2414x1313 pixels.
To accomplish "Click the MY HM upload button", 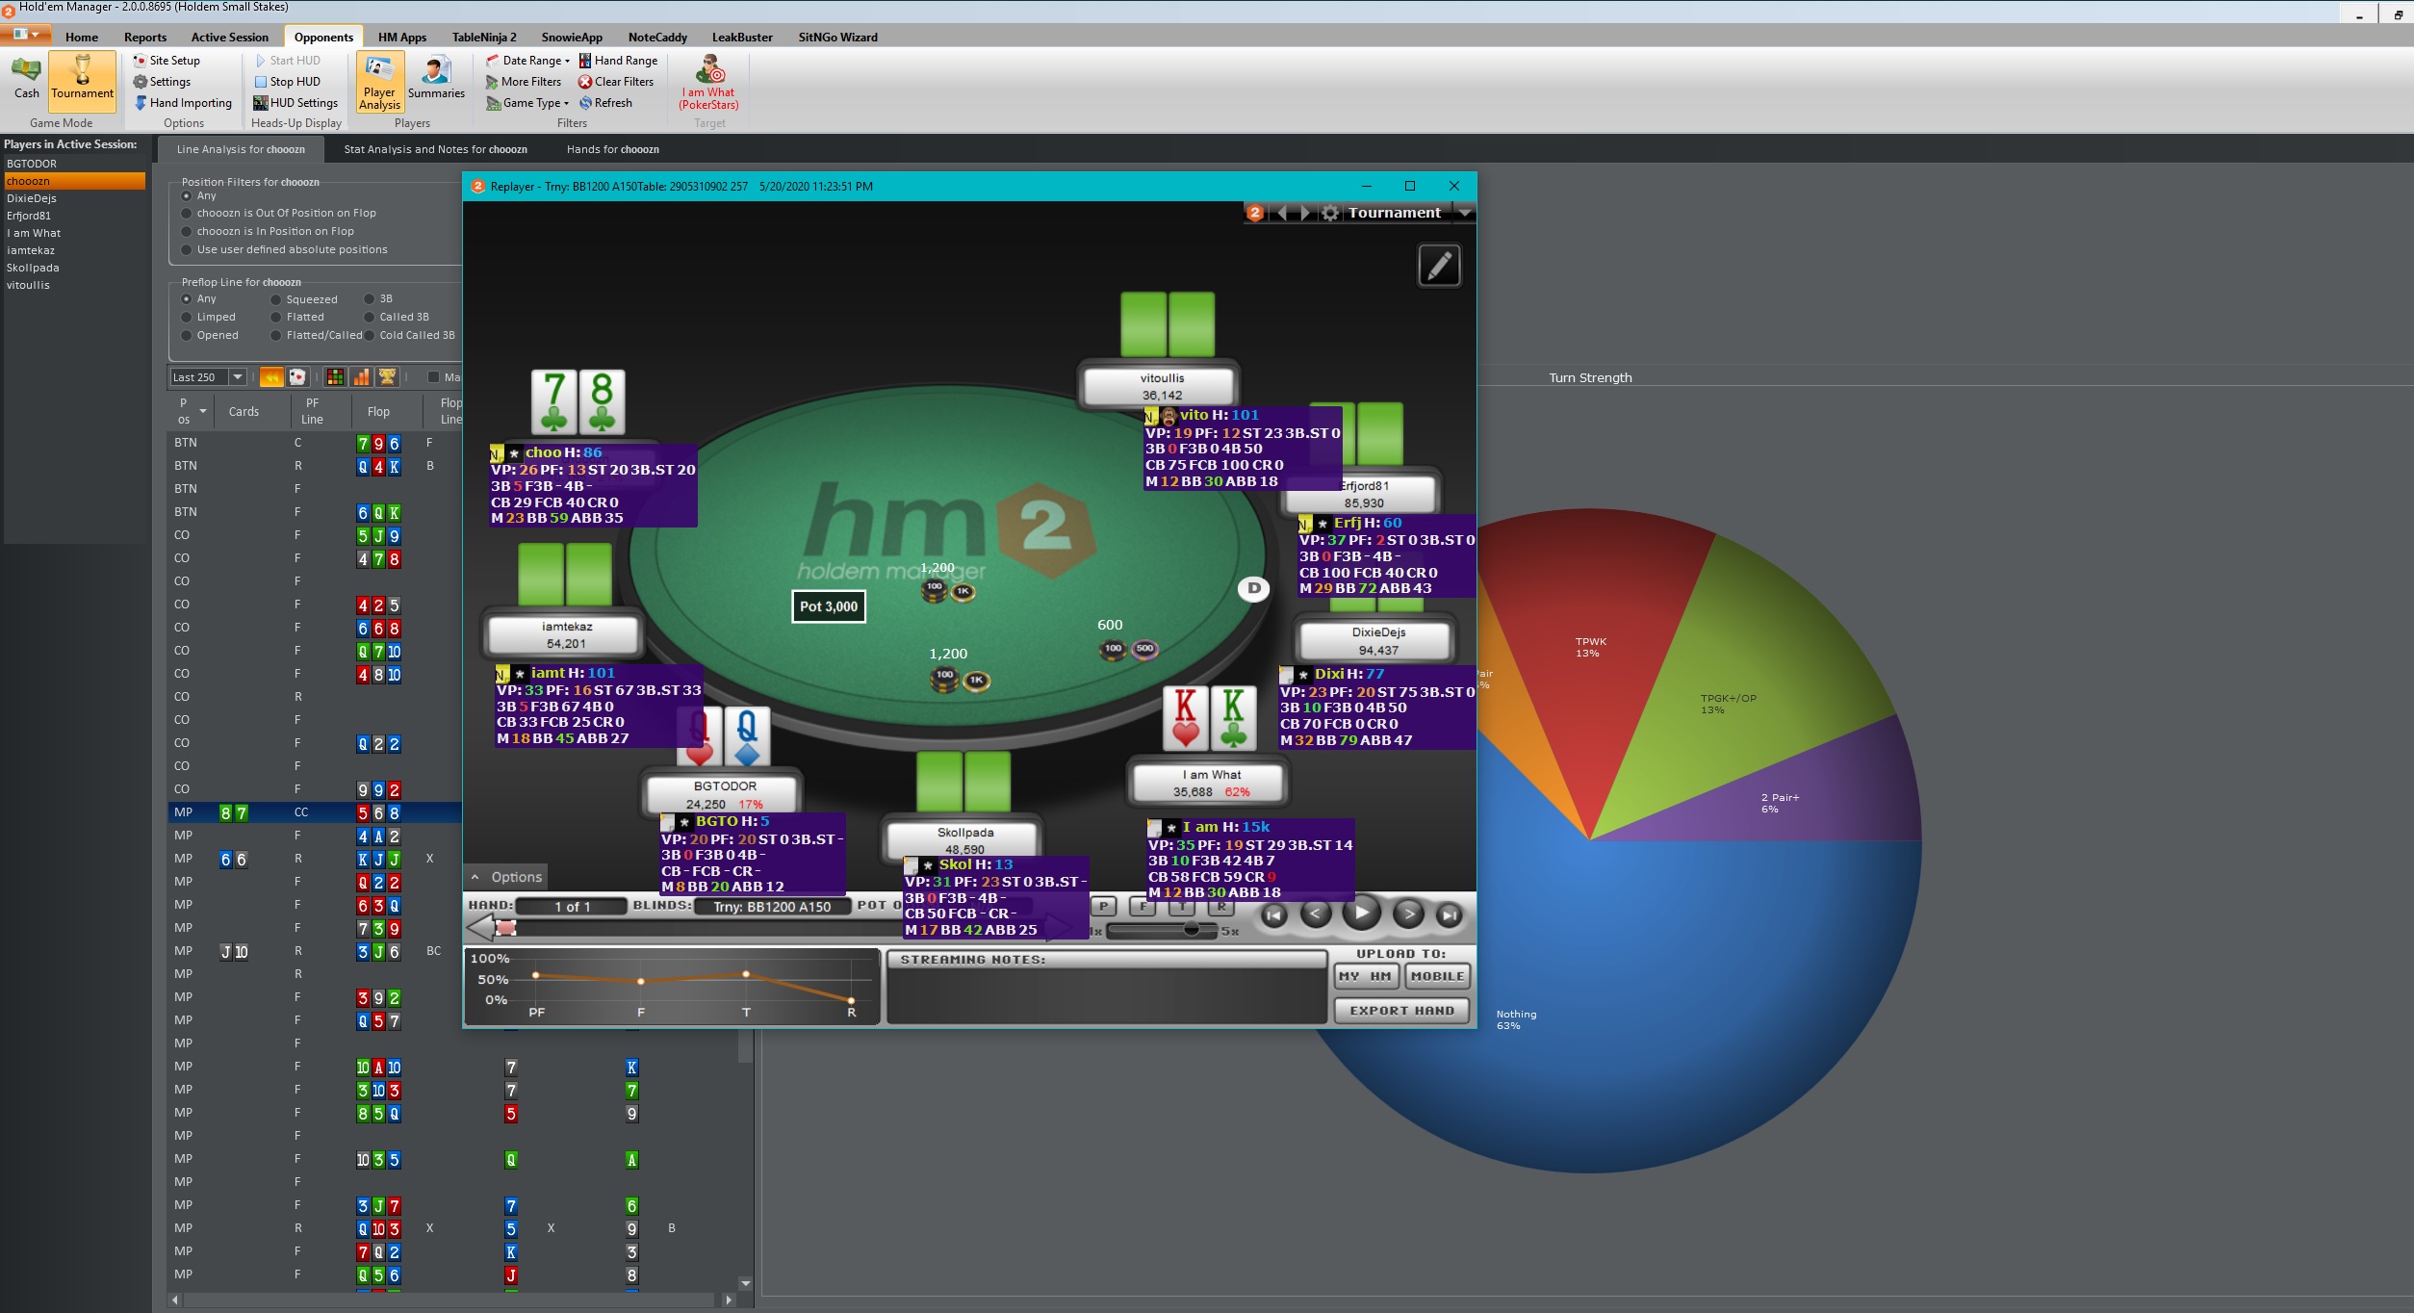I will click(1365, 976).
